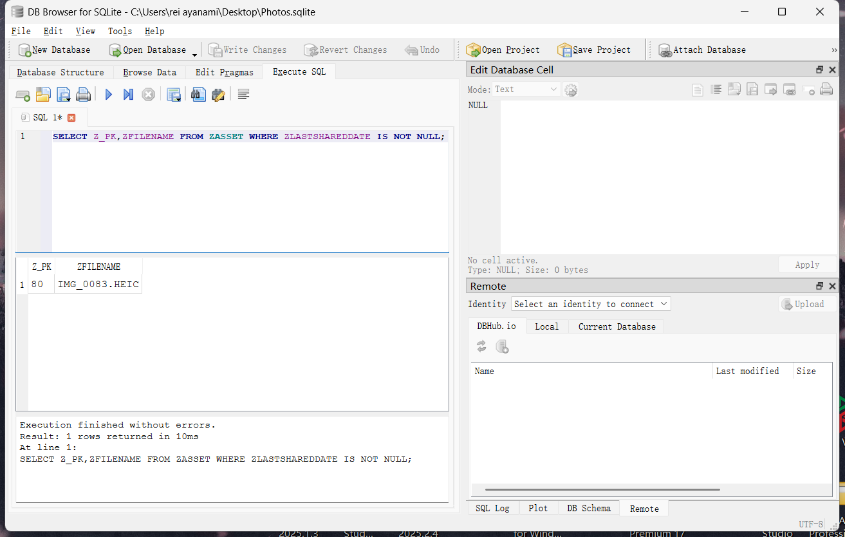The width and height of the screenshot is (845, 537).
Task: Click the Open Project button
Action: coord(503,50)
